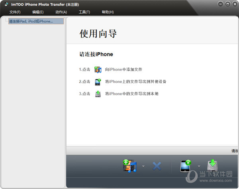Click the export to local green arrow icon

(x=212, y=165)
